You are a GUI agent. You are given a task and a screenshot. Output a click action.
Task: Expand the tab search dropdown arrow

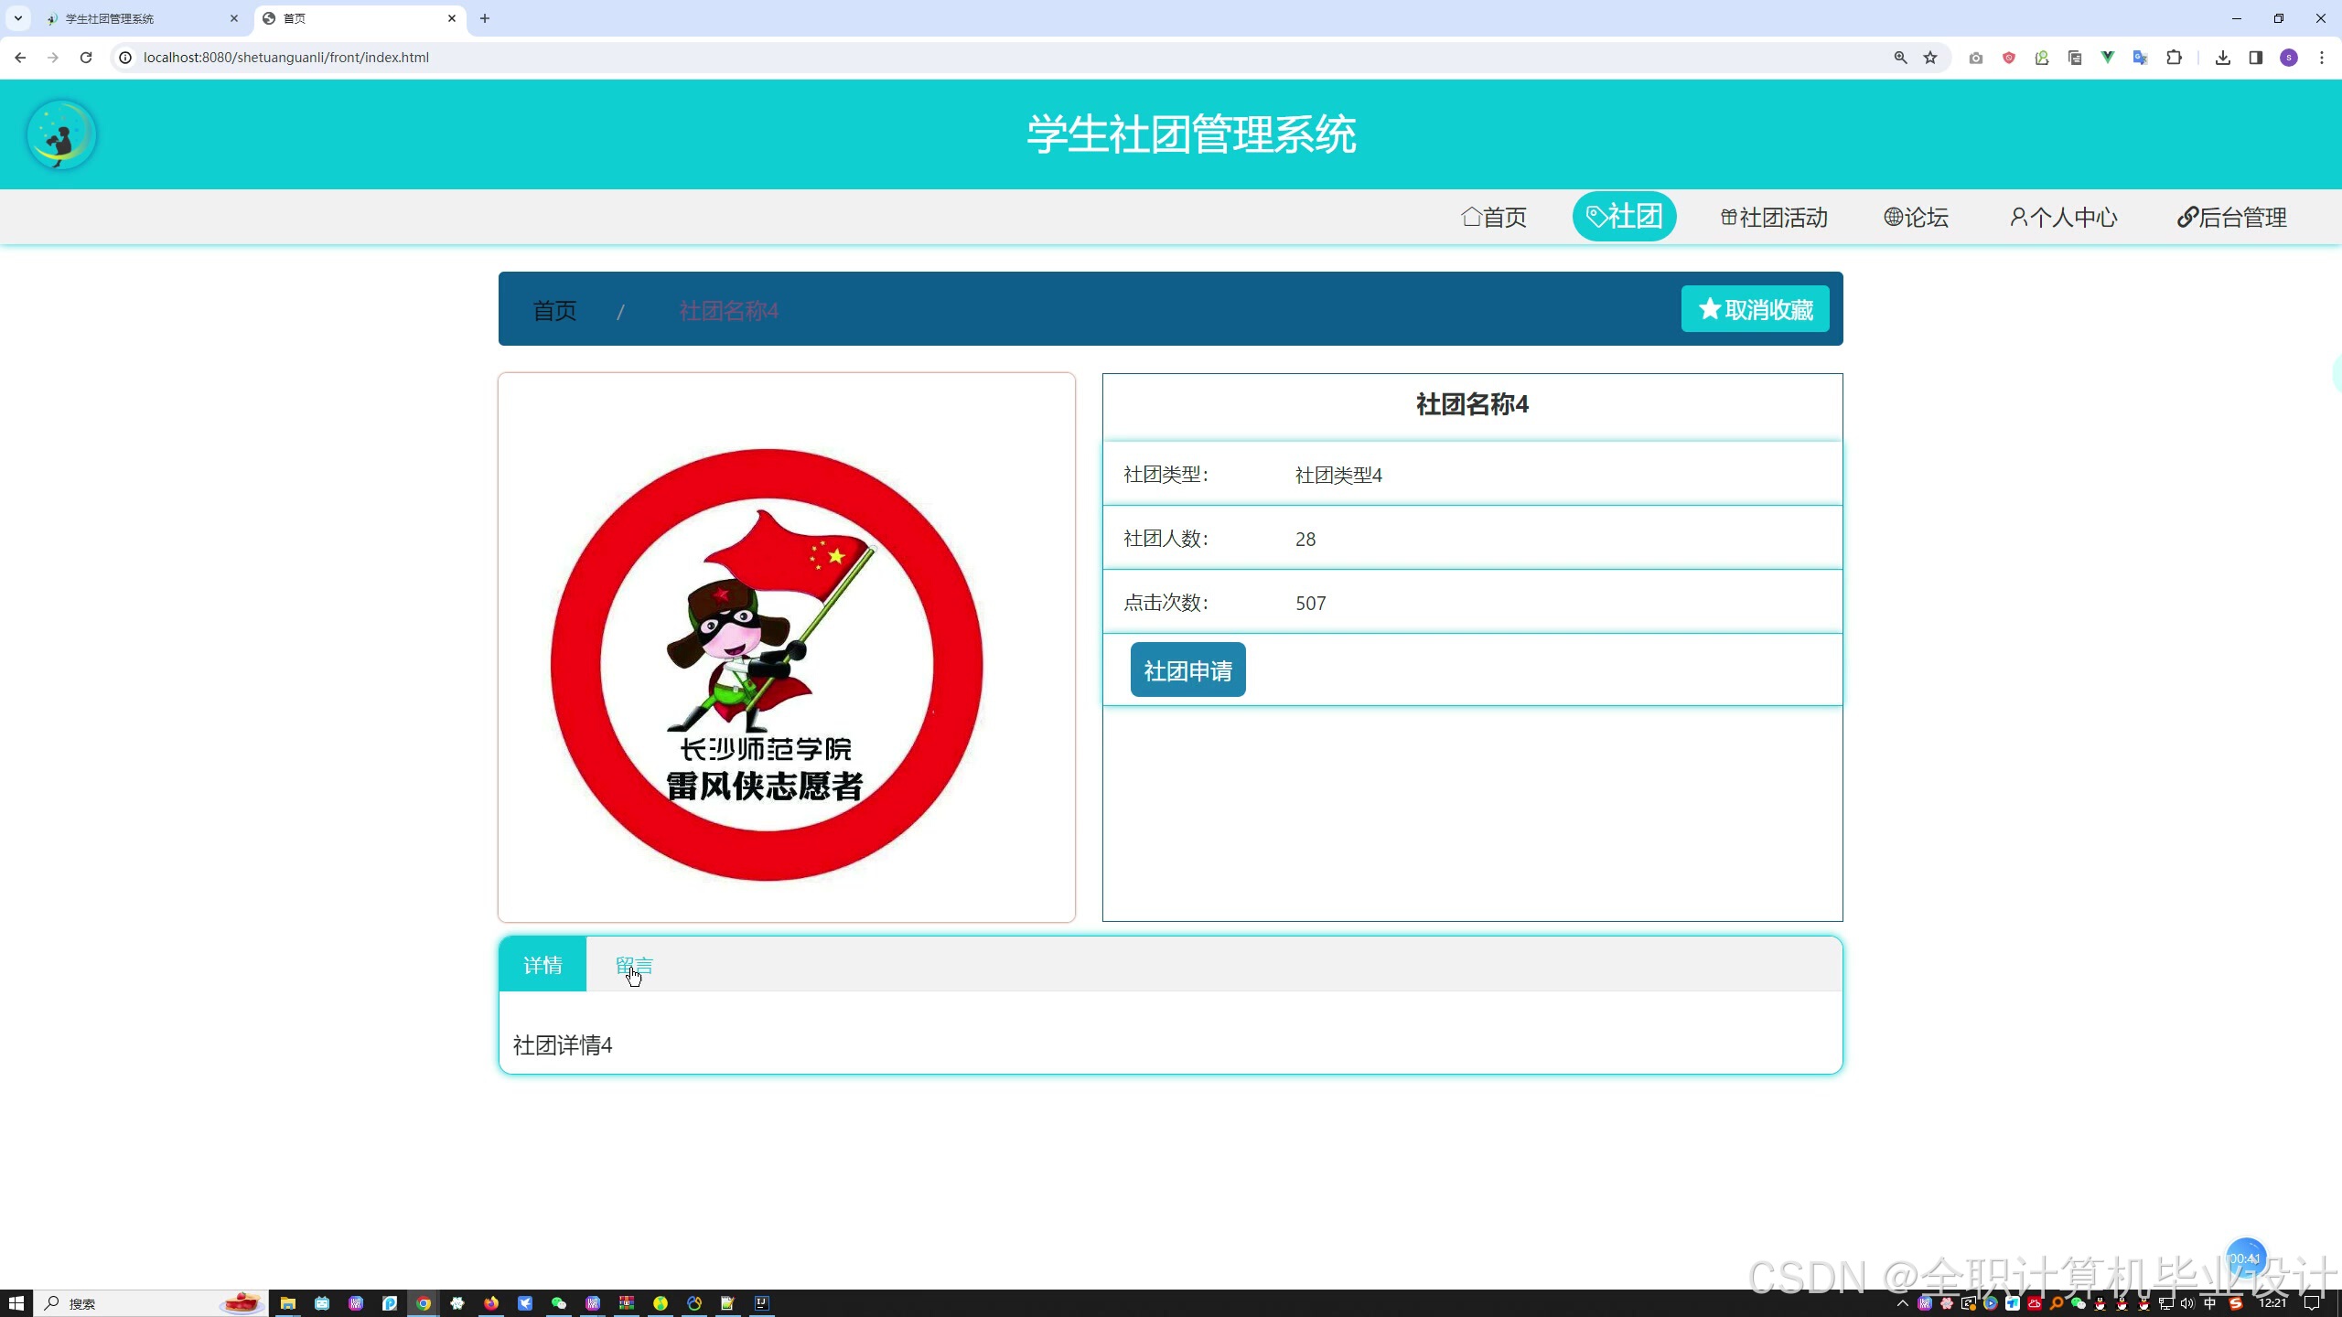tap(17, 18)
